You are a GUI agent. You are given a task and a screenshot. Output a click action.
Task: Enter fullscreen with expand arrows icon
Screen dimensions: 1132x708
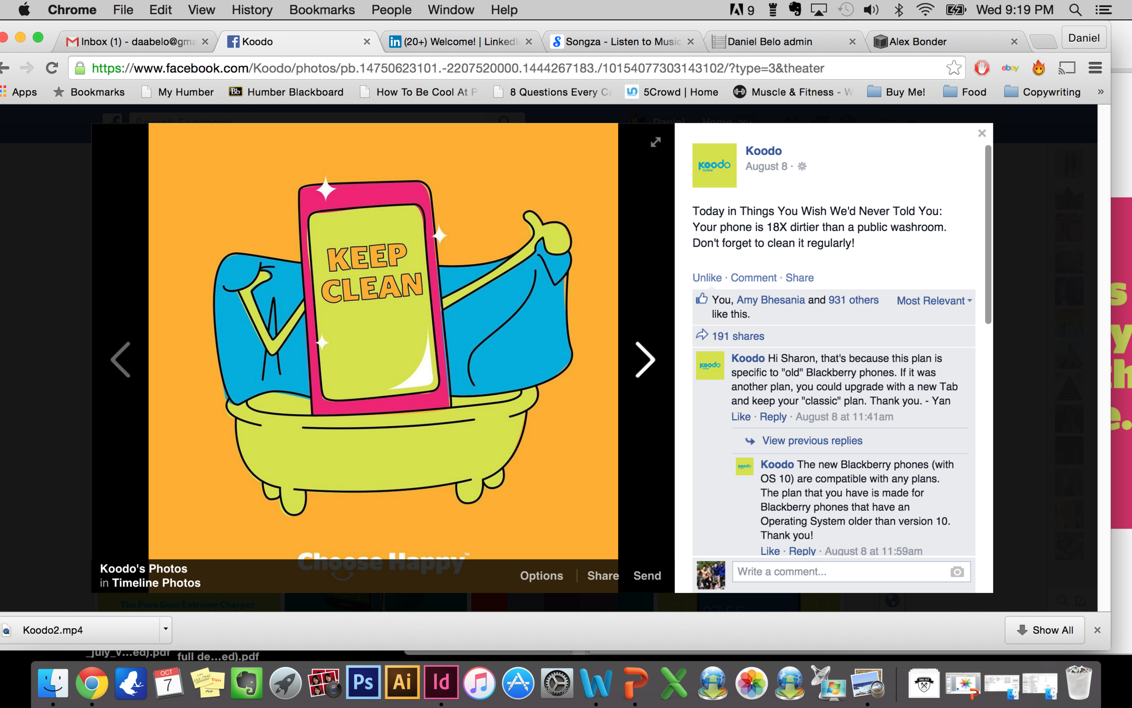pyautogui.click(x=655, y=142)
